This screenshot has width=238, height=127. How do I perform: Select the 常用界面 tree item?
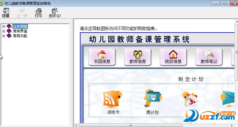click(20, 31)
